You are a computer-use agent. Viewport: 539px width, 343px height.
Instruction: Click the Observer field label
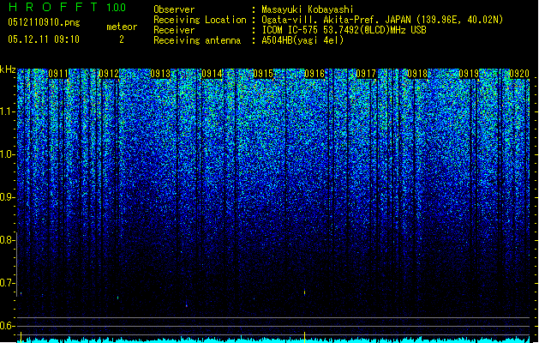coord(174,9)
